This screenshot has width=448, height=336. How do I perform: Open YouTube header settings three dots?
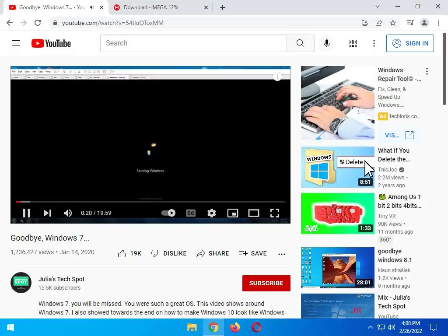[x=374, y=43]
